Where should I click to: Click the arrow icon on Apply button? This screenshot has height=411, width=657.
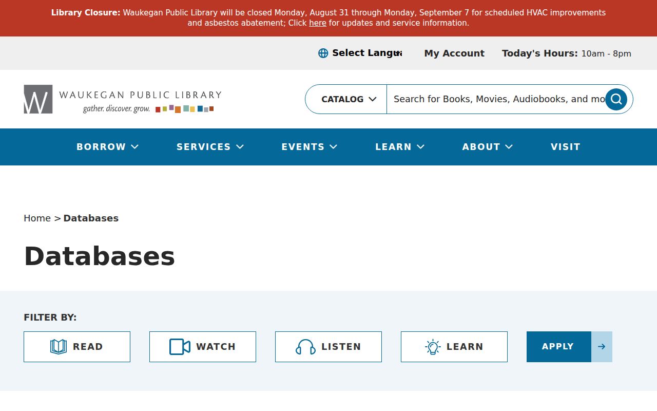602,347
